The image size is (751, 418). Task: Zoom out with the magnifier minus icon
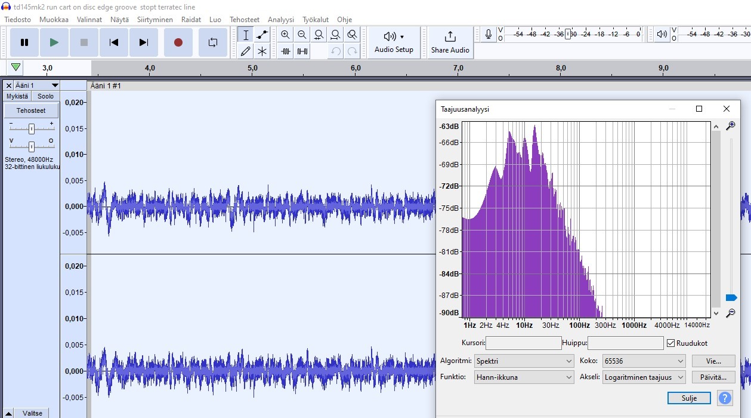(x=302, y=35)
